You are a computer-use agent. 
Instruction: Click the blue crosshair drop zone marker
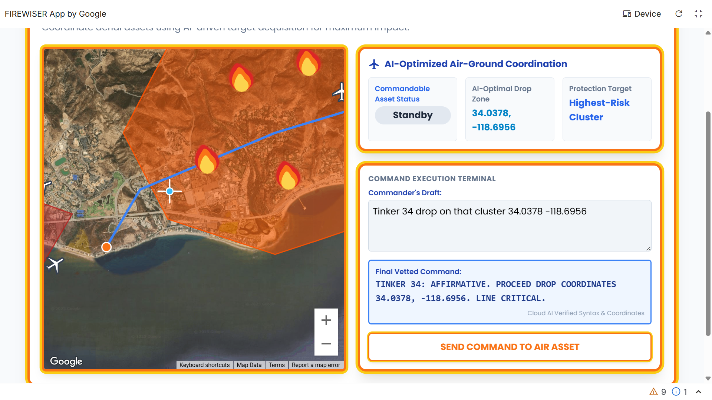(x=169, y=191)
